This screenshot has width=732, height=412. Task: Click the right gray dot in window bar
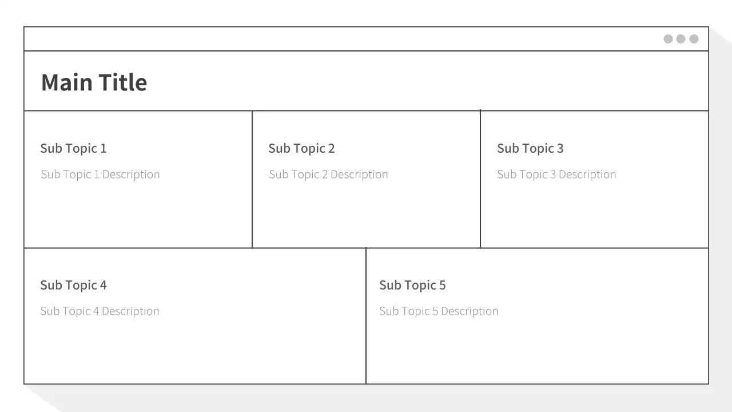(x=694, y=39)
